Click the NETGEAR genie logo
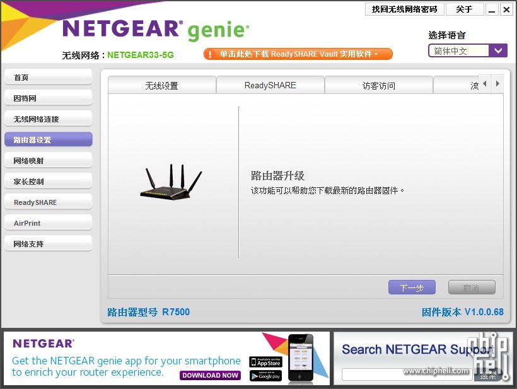Viewport: 517px width, 389px height. (155, 30)
